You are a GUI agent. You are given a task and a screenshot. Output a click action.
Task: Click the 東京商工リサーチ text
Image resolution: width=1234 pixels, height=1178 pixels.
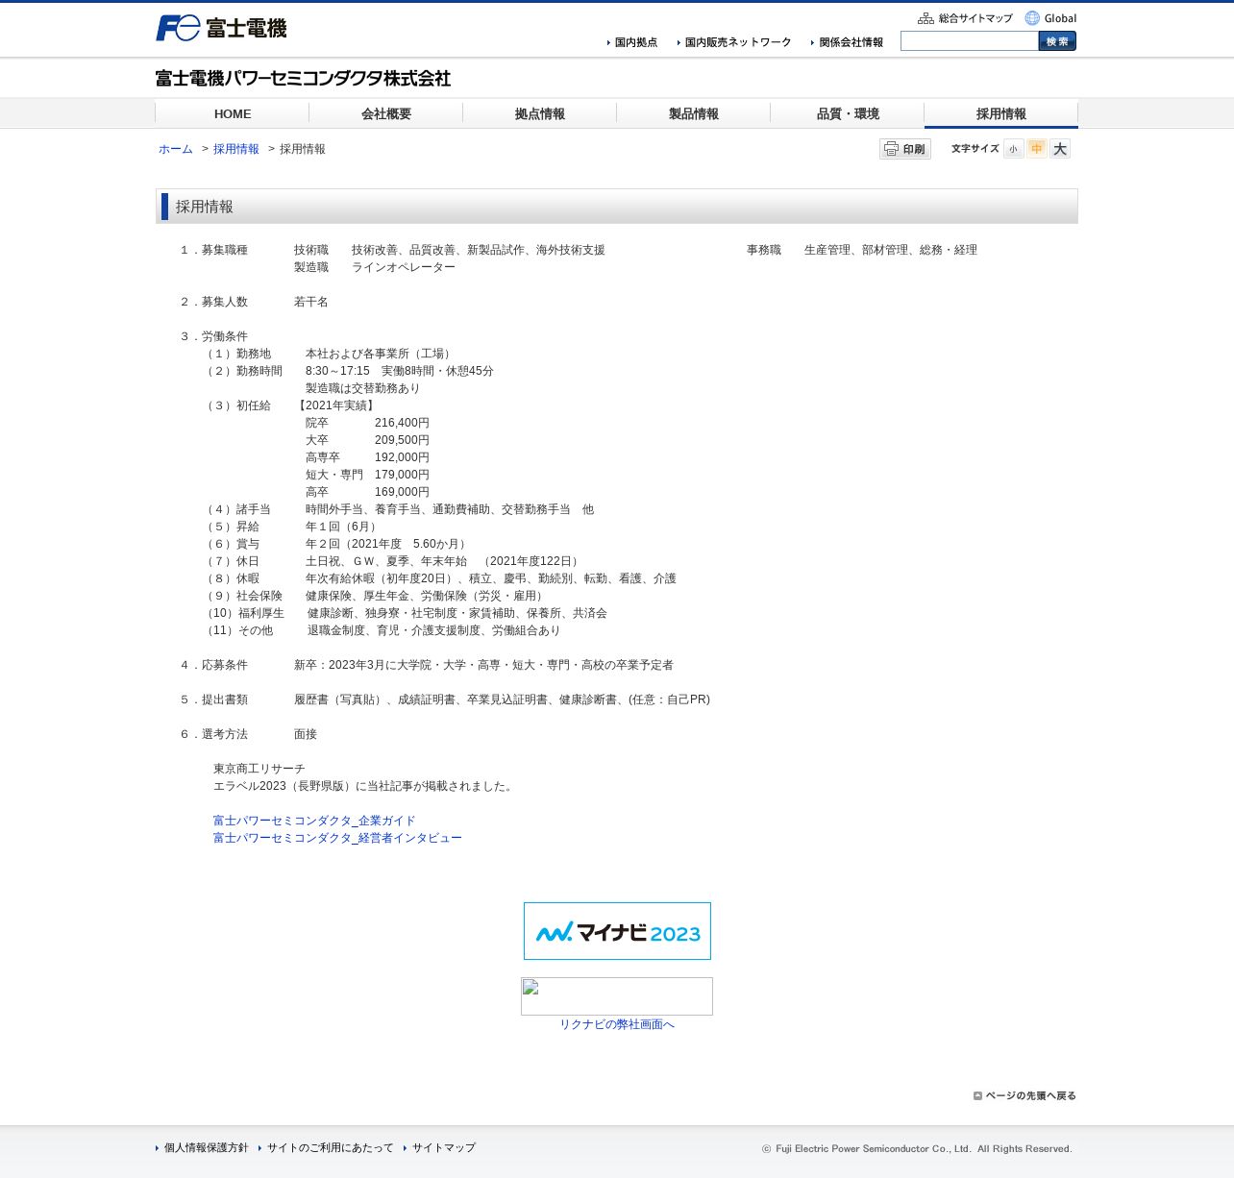point(259,769)
